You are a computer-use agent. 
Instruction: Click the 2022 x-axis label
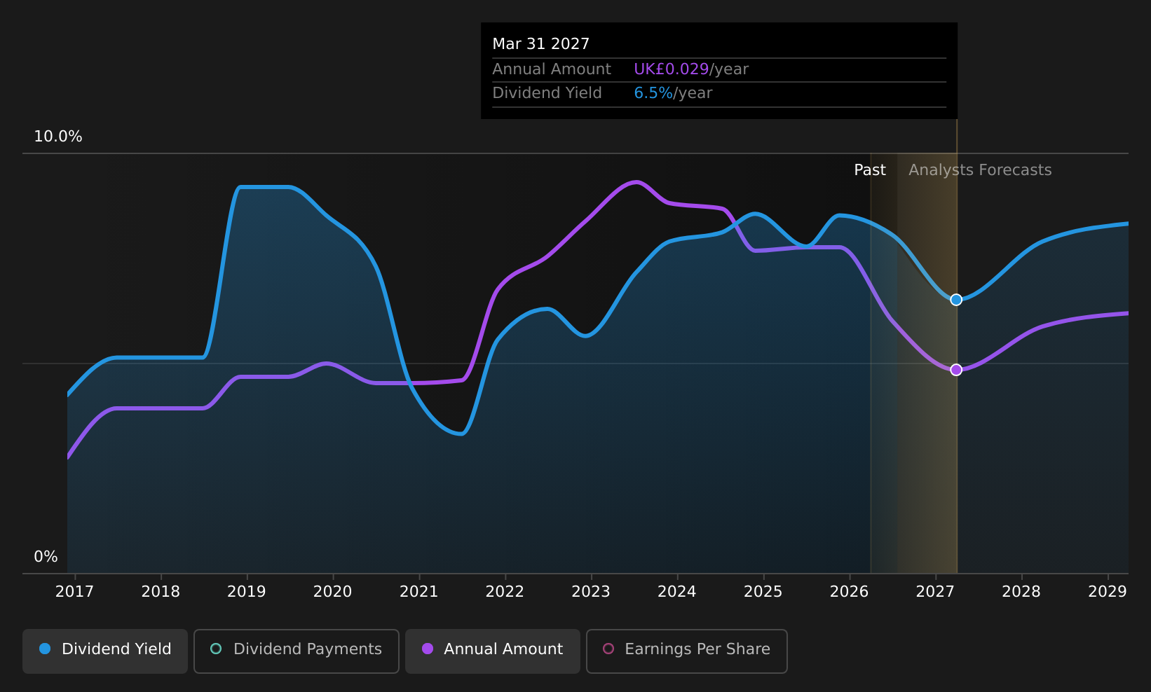coord(505,592)
